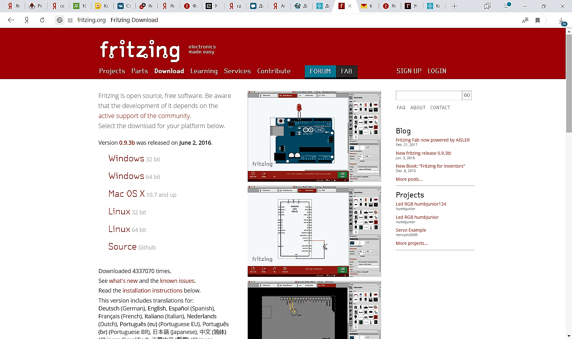
Task: Reload the Fritzing download page
Action: tap(42, 20)
